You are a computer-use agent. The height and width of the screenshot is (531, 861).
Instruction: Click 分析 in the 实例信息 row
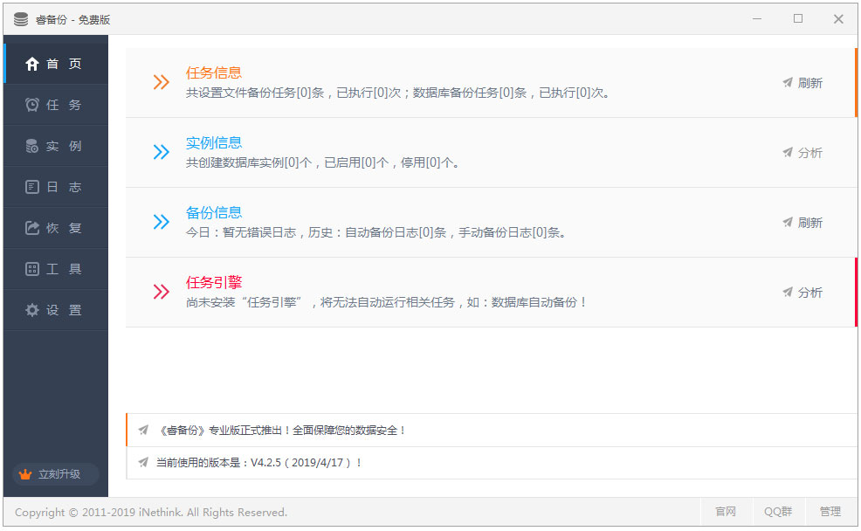(x=802, y=153)
